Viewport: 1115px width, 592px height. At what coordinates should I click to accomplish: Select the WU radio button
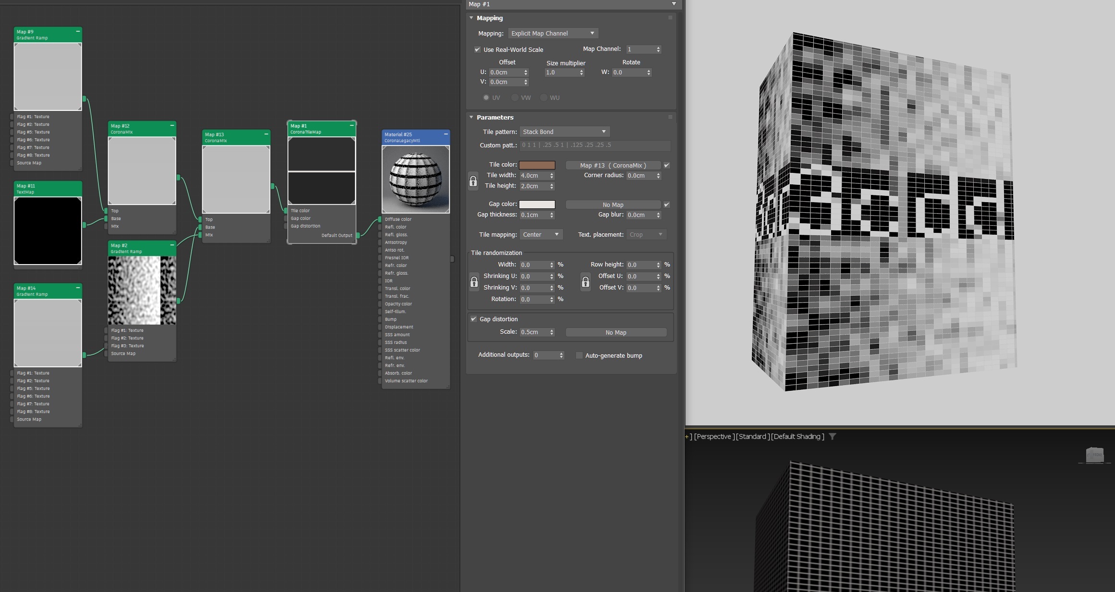544,97
